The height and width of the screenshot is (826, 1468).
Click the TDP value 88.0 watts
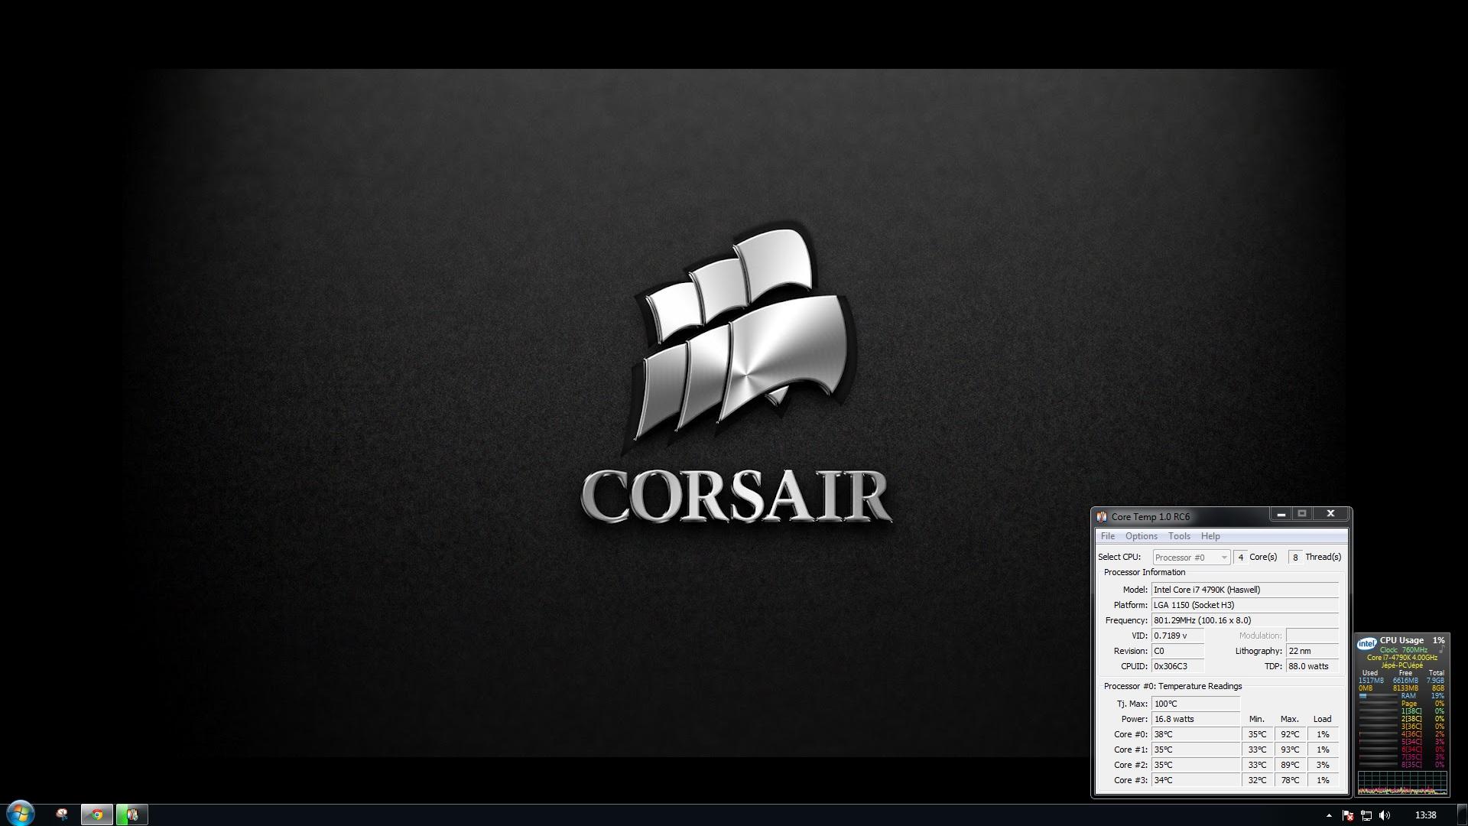click(1313, 666)
